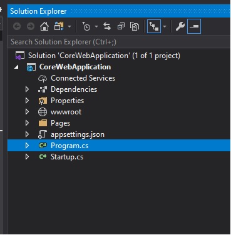
Task: Expand the wwwroot folder arrow
Action: 27,112
